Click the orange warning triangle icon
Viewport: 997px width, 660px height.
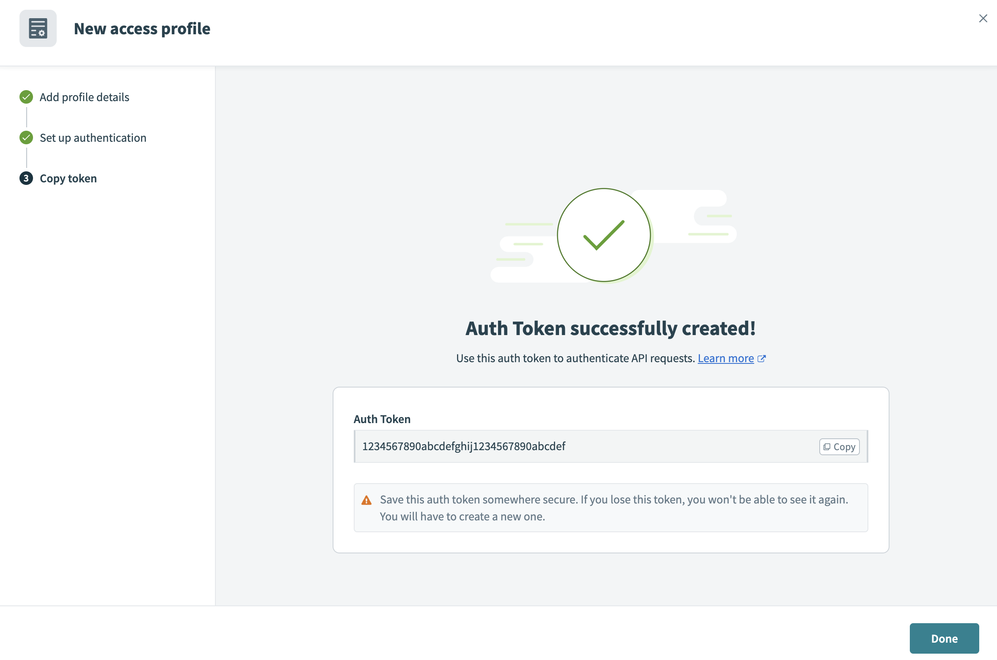click(x=366, y=500)
